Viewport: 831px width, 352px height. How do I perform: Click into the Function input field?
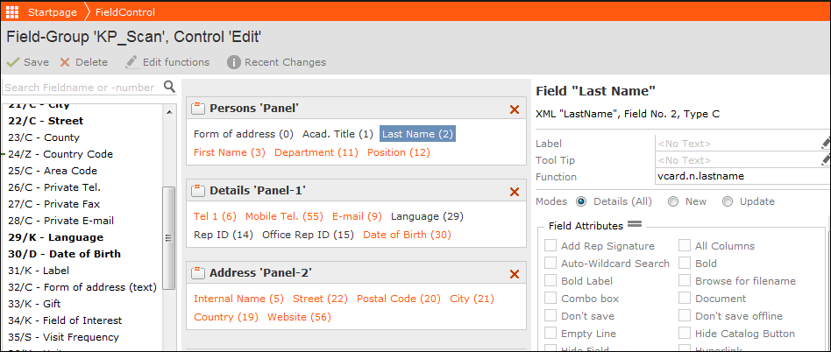[x=742, y=176]
